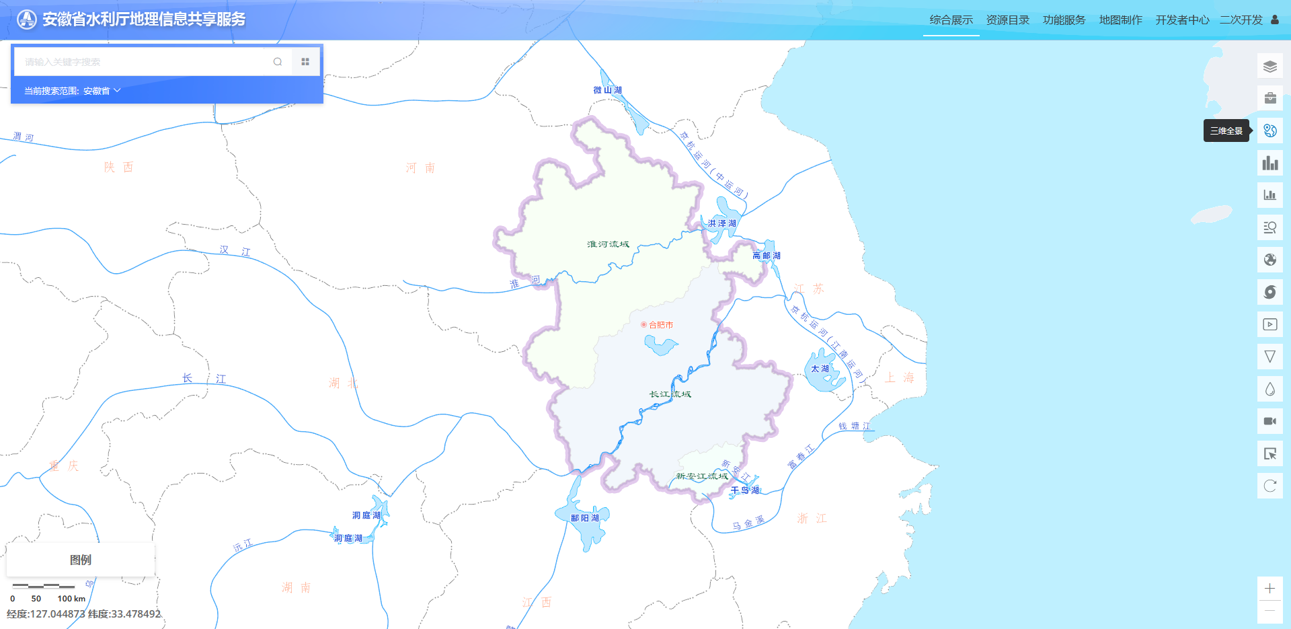
Task: Select the toolbox icon on the right sidebar
Action: coord(1270,98)
